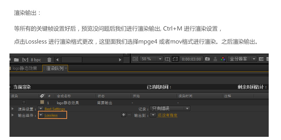Click the 还没有指定 output destination link

(x=168, y=115)
